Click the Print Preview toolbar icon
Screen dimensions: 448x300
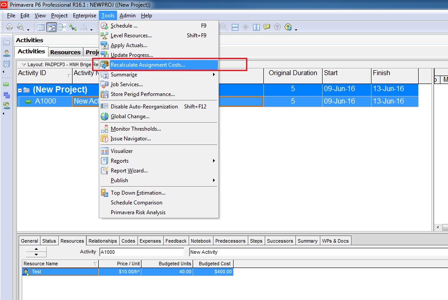click(20, 28)
